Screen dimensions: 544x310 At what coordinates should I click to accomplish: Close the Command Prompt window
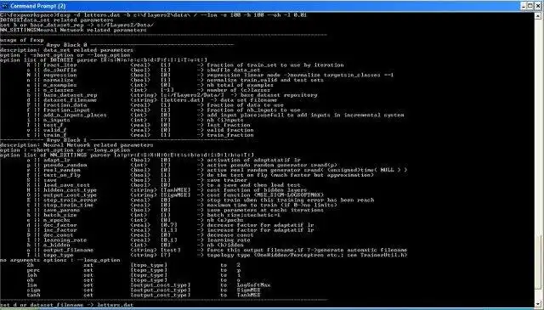tap(538, 6)
